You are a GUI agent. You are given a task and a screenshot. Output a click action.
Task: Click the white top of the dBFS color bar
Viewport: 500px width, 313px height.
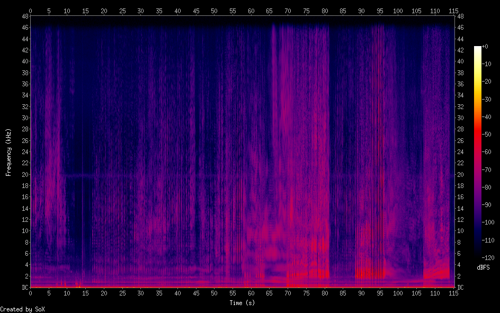click(x=478, y=48)
